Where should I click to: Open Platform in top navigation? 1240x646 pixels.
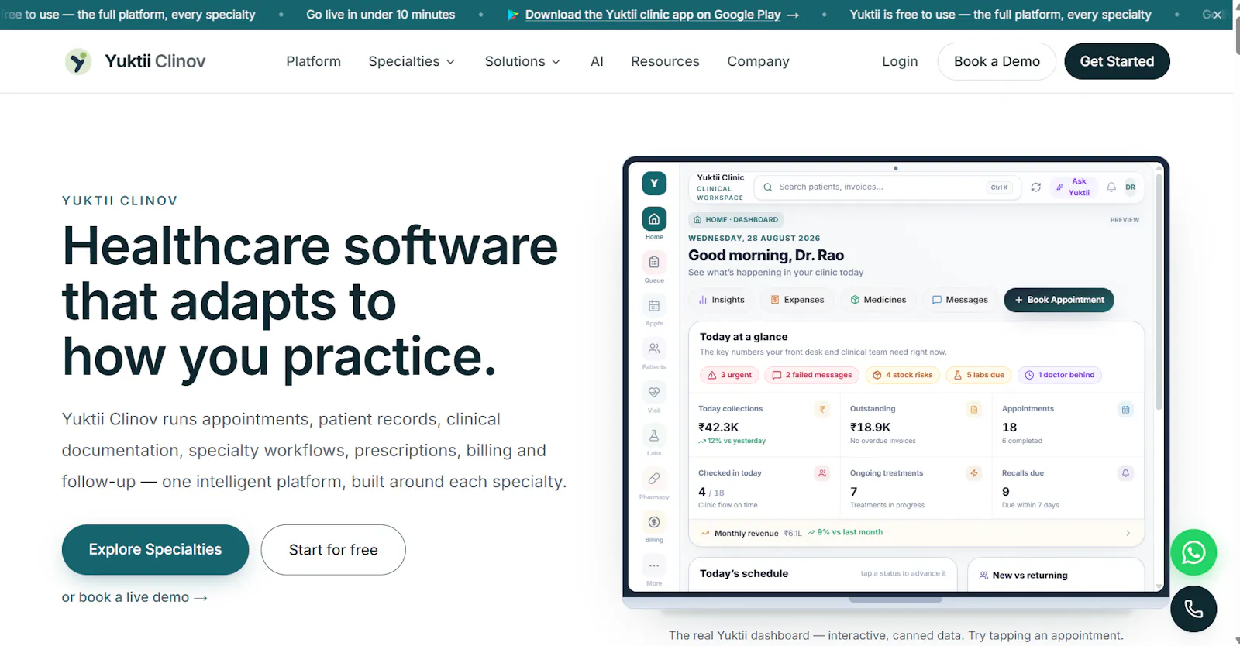(x=313, y=61)
